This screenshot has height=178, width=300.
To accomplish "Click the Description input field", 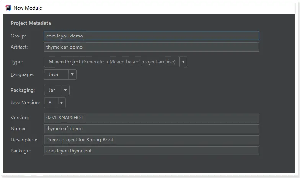I will click(152, 140).
